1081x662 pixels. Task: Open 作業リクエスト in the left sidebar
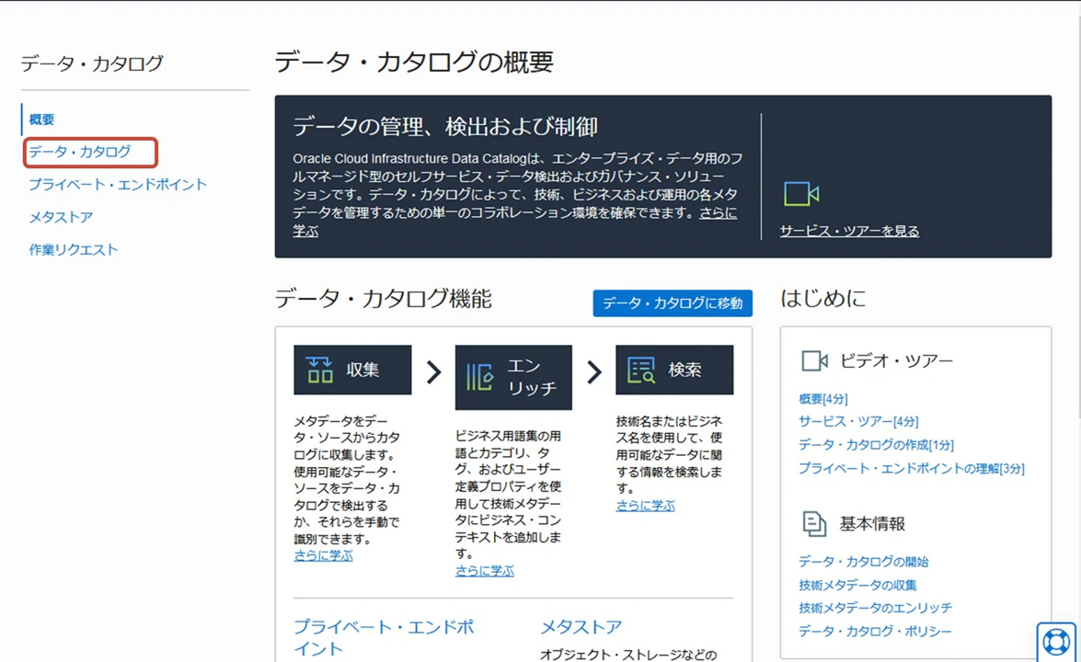[74, 249]
